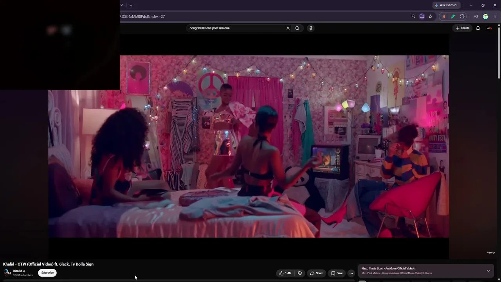Dislike the video
This screenshot has width=501, height=282.
[300, 273]
